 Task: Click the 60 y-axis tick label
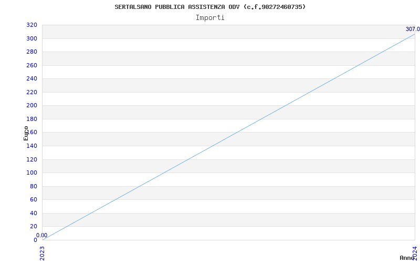tap(34, 199)
